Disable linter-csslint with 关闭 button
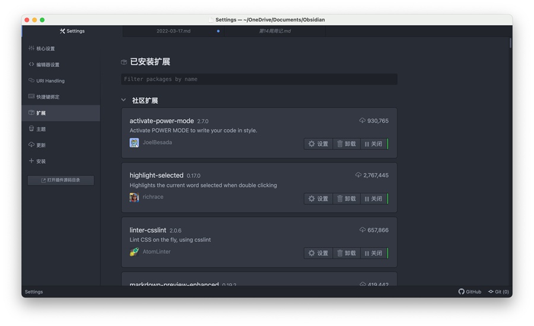 374,253
